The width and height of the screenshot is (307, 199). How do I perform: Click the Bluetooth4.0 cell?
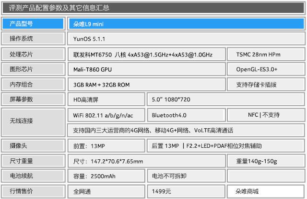[x=186, y=115]
